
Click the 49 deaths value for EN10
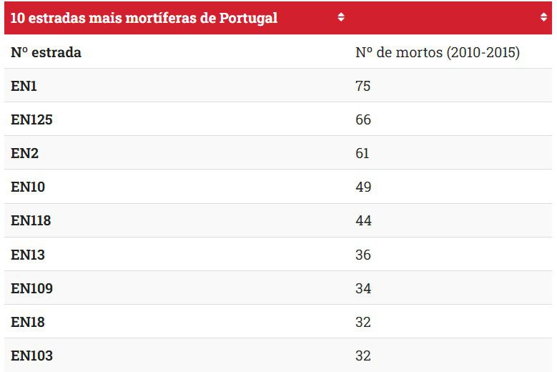tap(363, 187)
